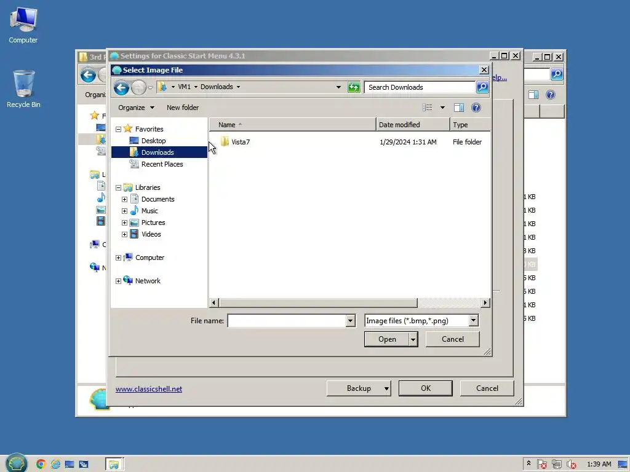Screen dimensions: 630x472
Task: Click into the Search Downloads field
Action: tap(420, 87)
